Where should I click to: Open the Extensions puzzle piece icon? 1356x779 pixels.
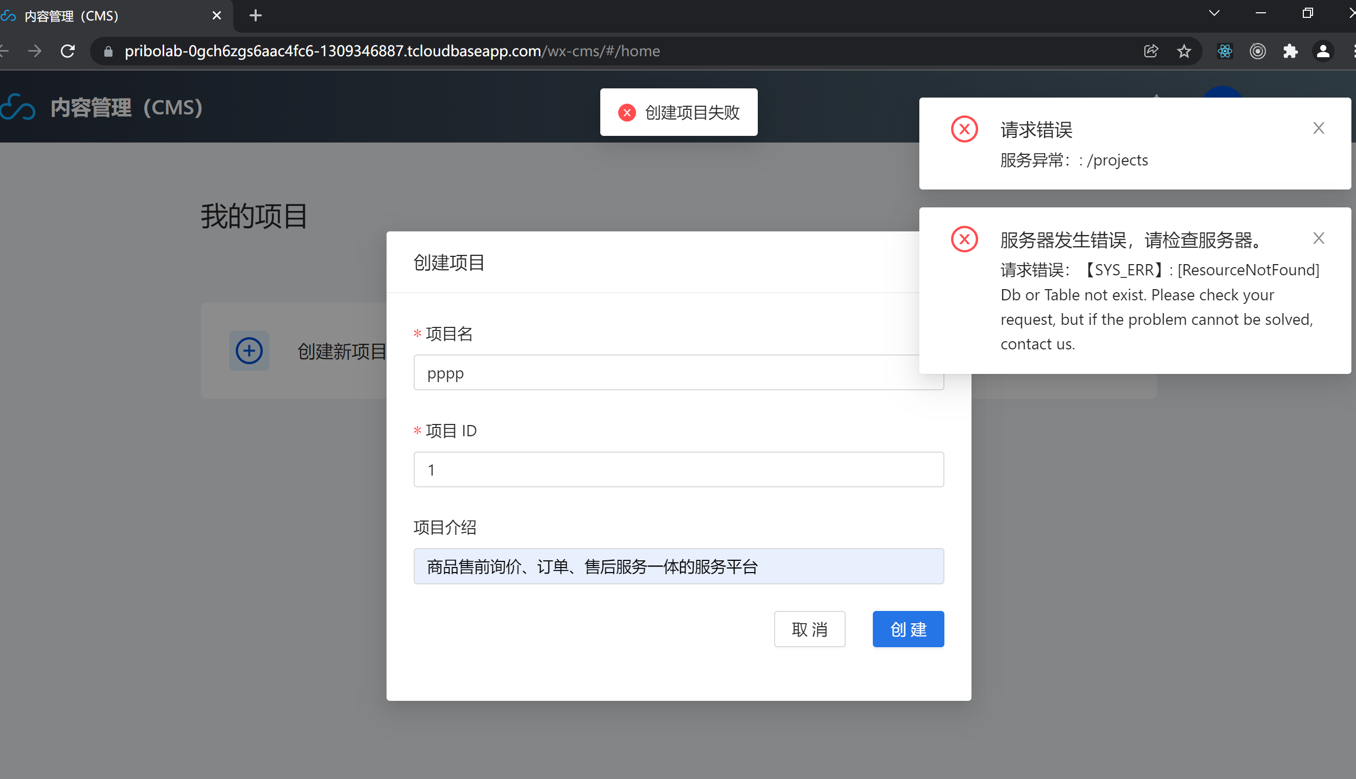tap(1290, 52)
